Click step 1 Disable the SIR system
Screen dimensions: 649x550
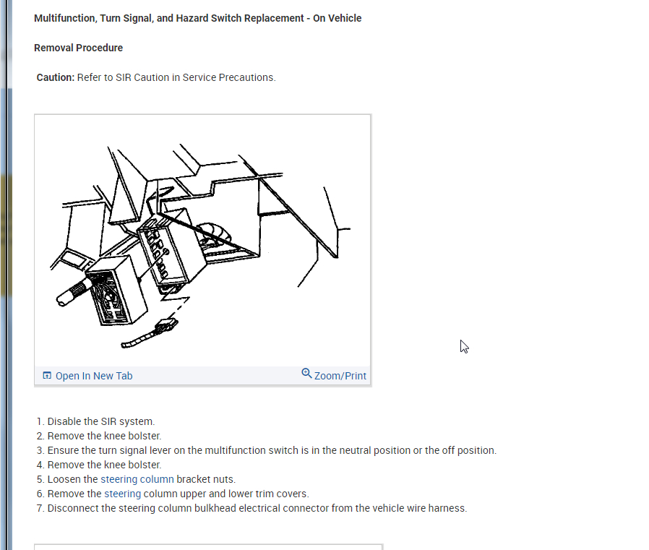click(95, 421)
